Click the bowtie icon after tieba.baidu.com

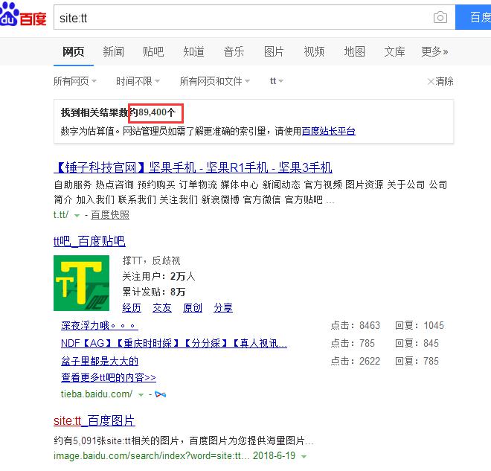161,394
